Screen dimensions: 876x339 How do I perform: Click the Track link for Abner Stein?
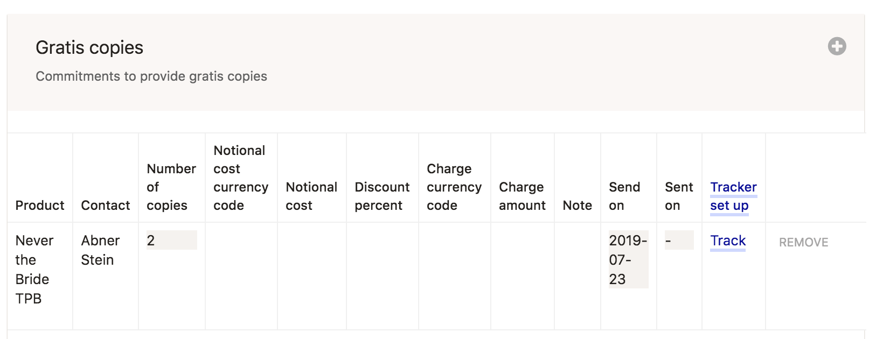(x=727, y=241)
